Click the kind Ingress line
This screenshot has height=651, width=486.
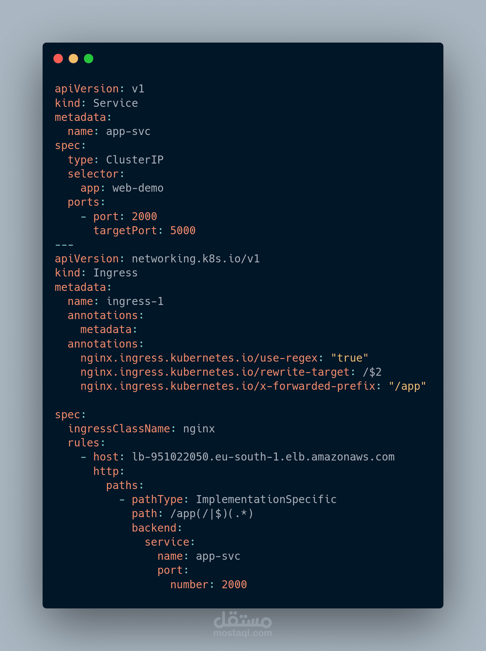96,273
